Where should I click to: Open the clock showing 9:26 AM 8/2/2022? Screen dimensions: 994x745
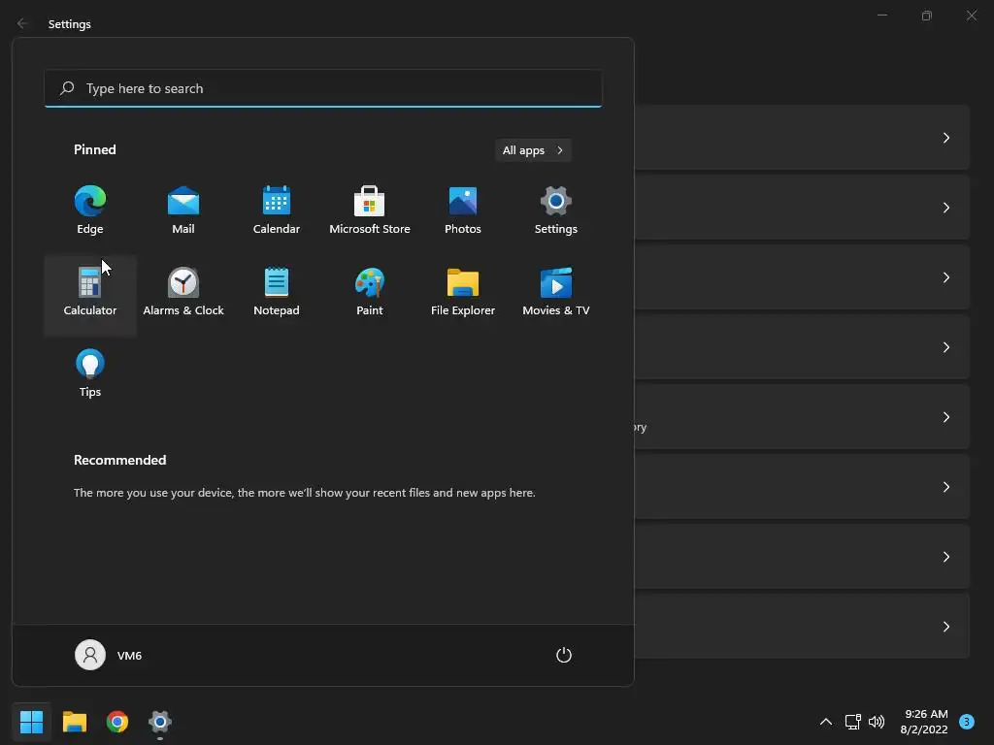(x=924, y=722)
